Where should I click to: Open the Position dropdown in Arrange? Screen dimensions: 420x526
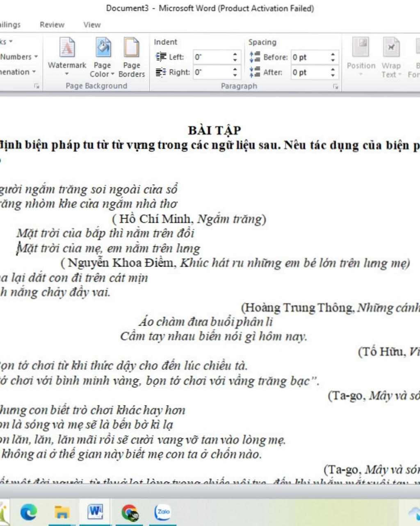(x=361, y=57)
